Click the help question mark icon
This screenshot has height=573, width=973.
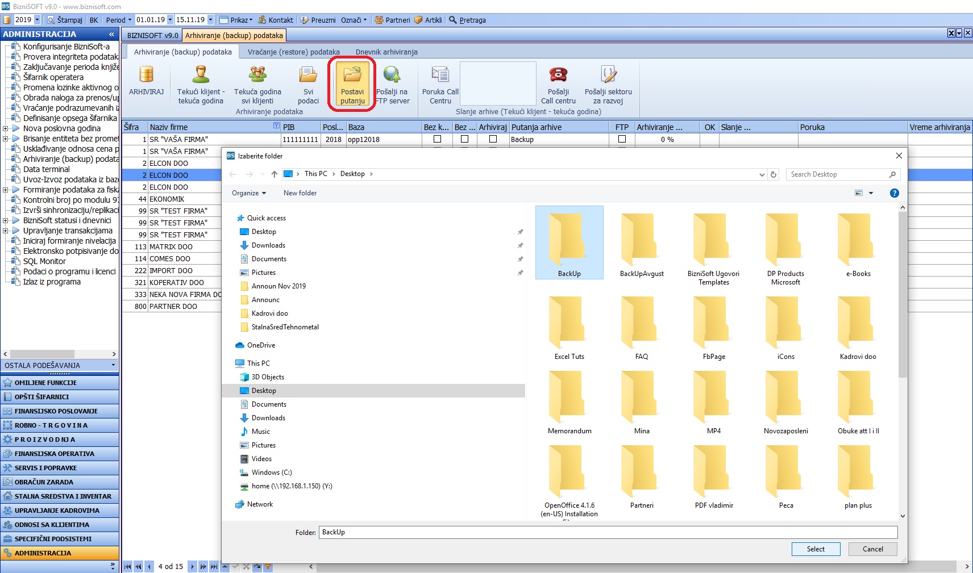894,193
